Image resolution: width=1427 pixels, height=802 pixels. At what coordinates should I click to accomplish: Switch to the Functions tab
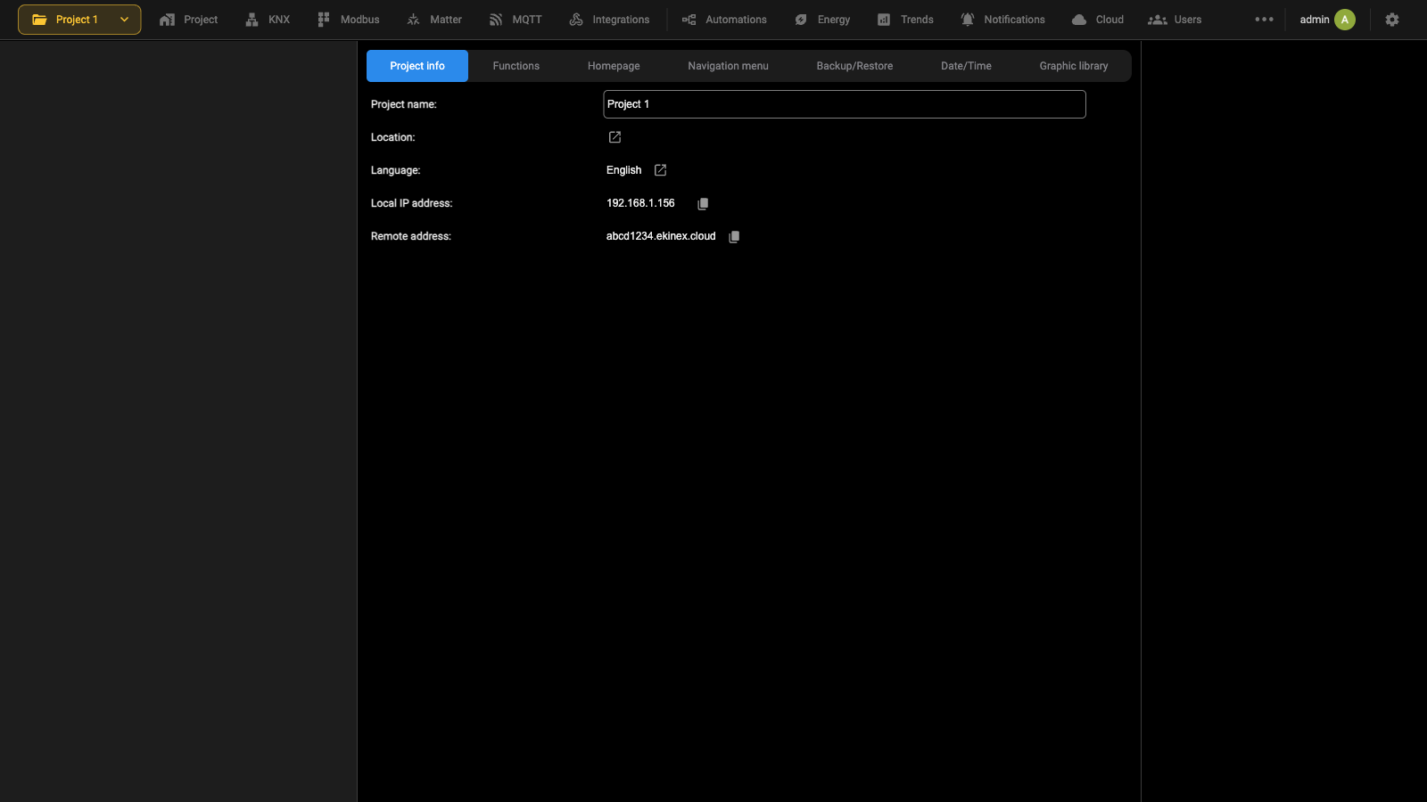coord(516,66)
